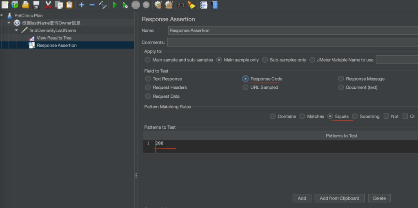418x208 pixels.
Task: Click the thread group gear icon
Action: [x=17, y=23]
